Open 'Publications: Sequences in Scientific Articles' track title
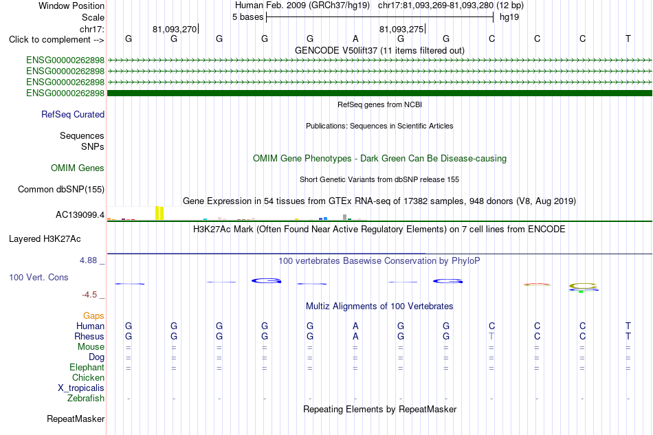 379,126
